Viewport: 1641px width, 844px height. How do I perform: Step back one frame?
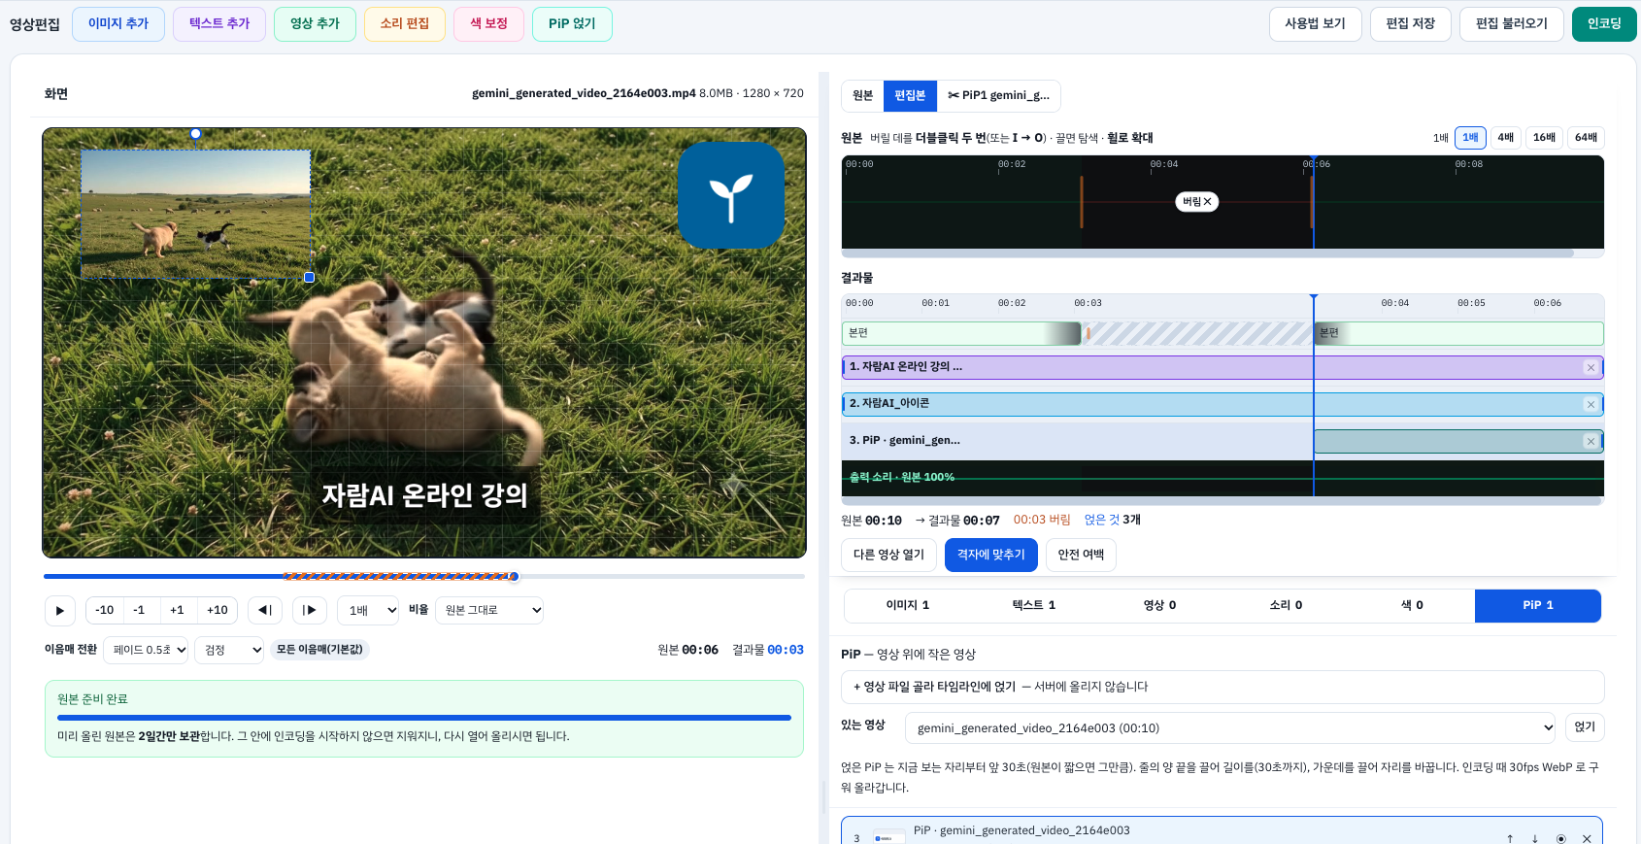[265, 610]
